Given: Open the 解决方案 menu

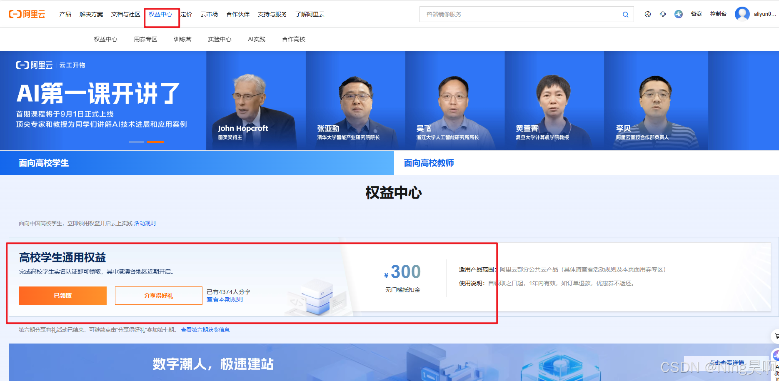Looking at the screenshot, I should 91,14.
